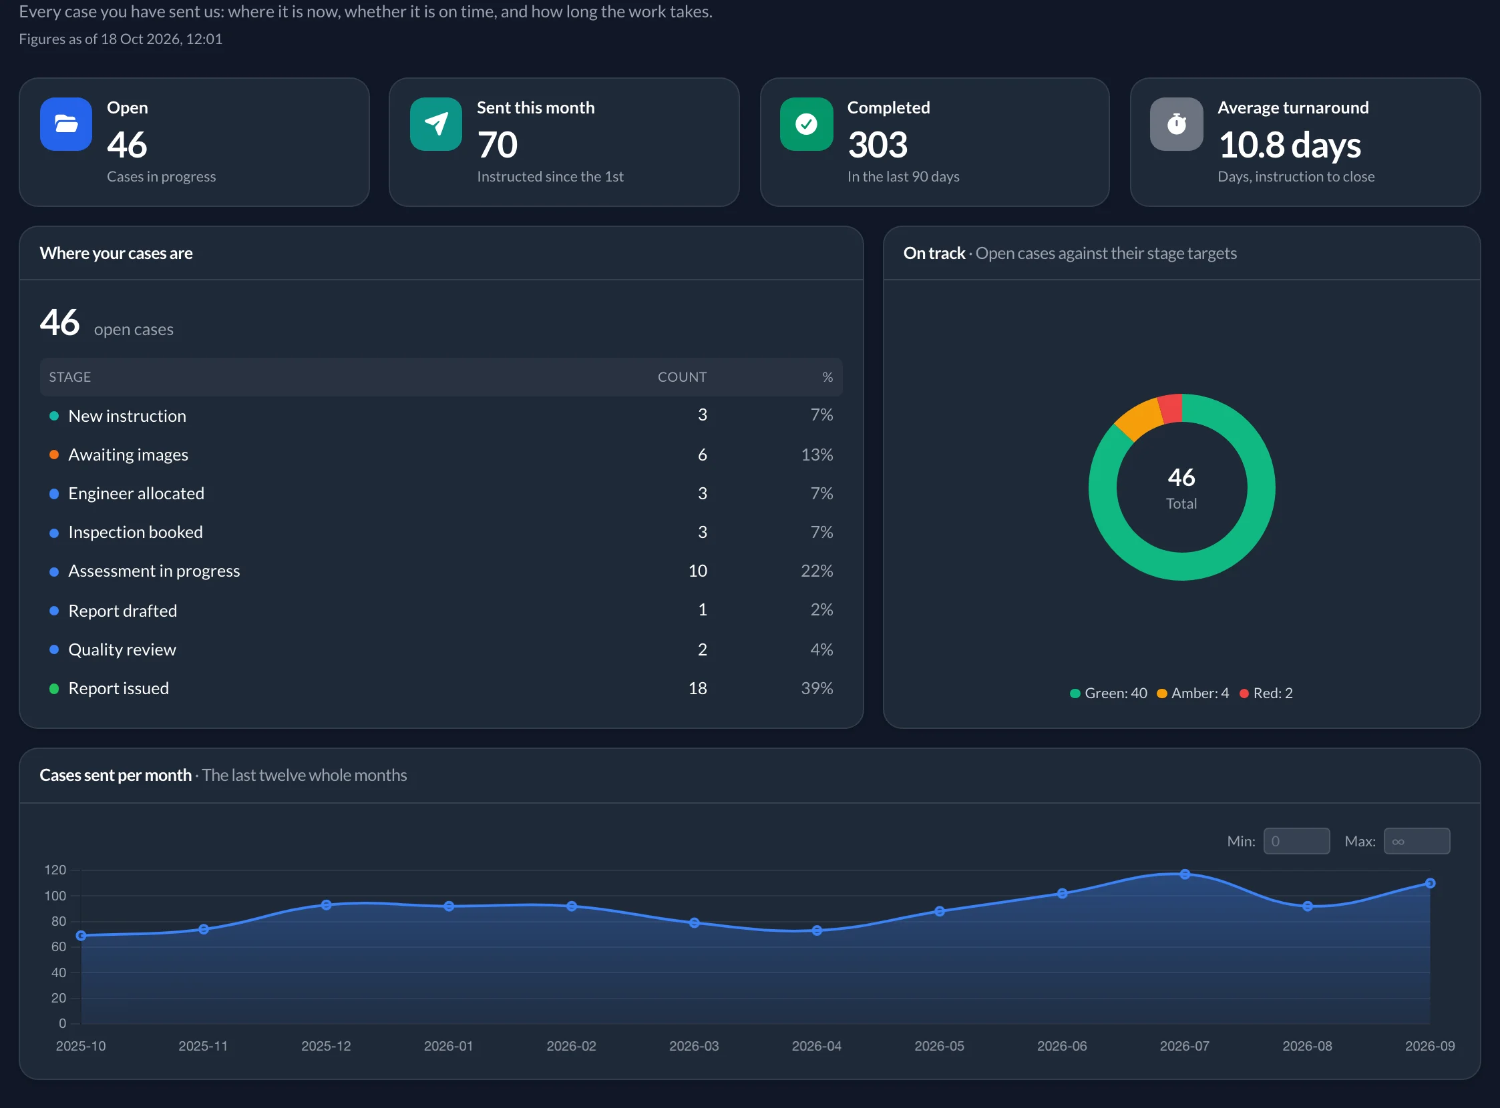Click the Max input field of chart
This screenshot has height=1108, width=1500.
pos(1416,841)
